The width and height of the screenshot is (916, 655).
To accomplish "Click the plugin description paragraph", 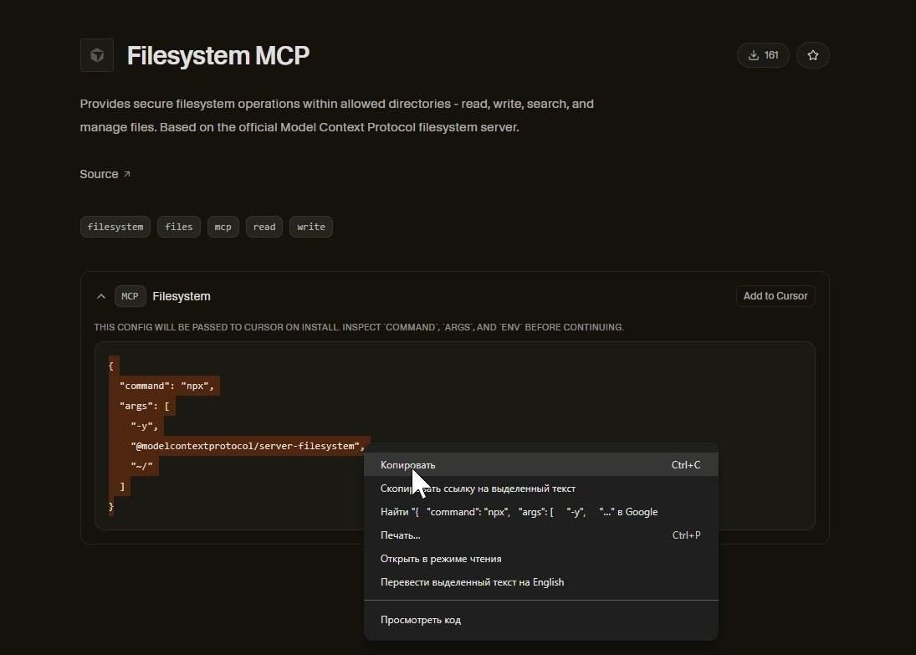I will (x=337, y=115).
